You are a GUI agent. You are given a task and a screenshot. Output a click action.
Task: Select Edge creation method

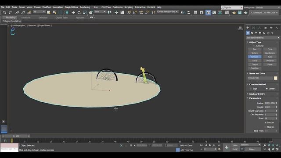[251, 89]
